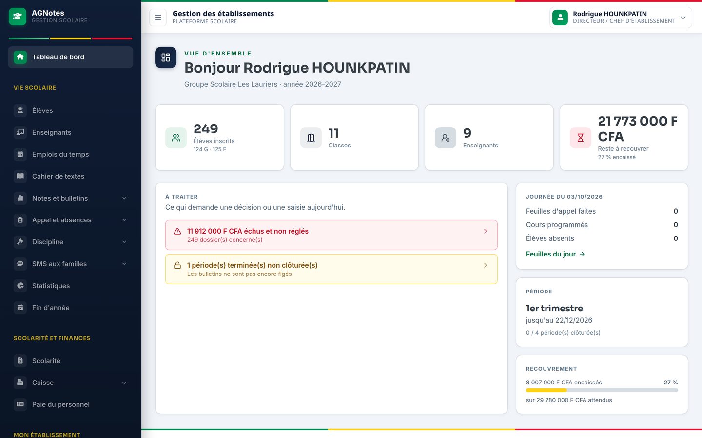Click the Scolarité sidebar icon
Screen dimensions: 702x438
(x=20, y=361)
